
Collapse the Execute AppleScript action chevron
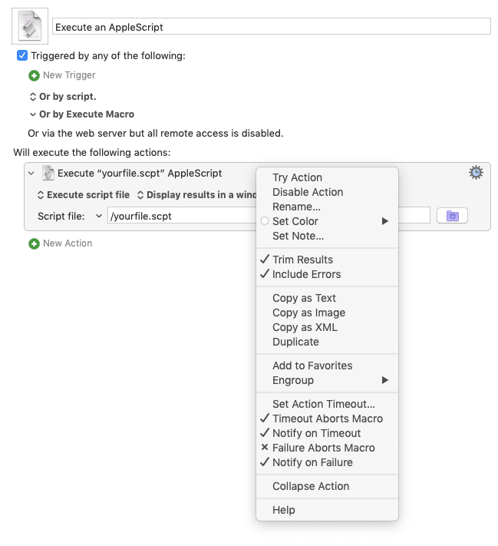31,173
